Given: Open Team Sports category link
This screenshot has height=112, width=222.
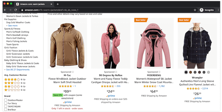Looking at the screenshot, I should point(12,44).
